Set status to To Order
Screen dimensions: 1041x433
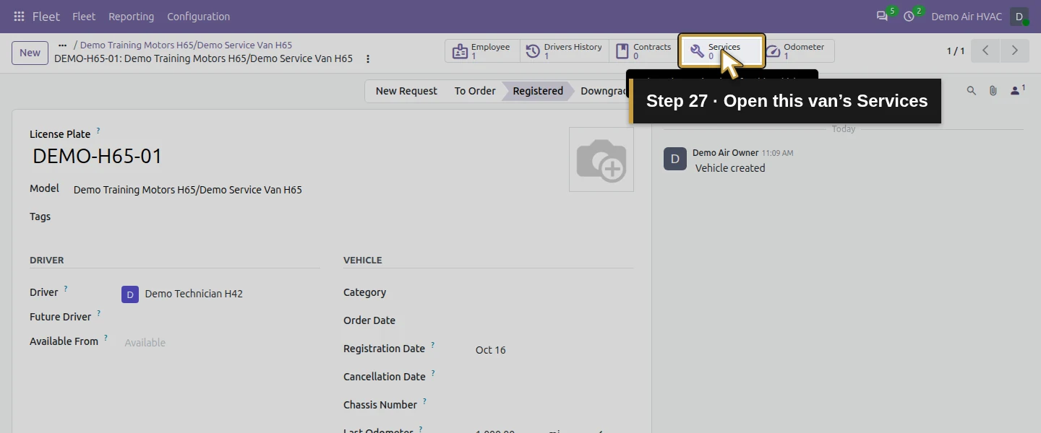[475, 91]
